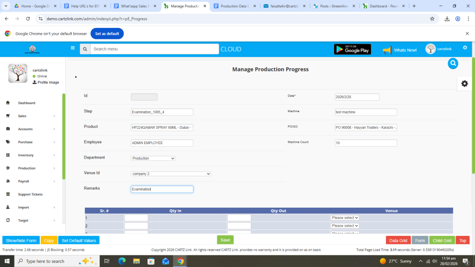Open Microsoft Edge from the taskbar
Viewport: 475px width, 267px height.
point(122,261)
